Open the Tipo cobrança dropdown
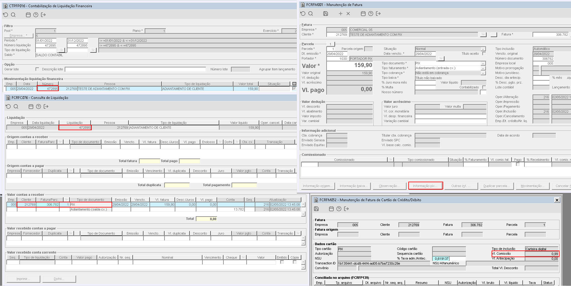The image size is (571, 286). tap(483, 73)
